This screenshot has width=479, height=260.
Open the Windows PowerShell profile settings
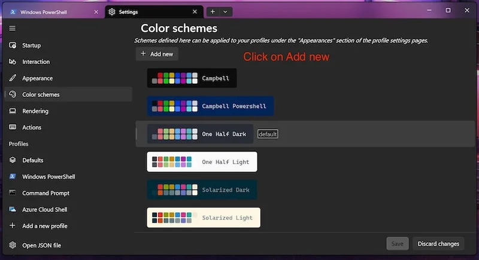point(68,176)
